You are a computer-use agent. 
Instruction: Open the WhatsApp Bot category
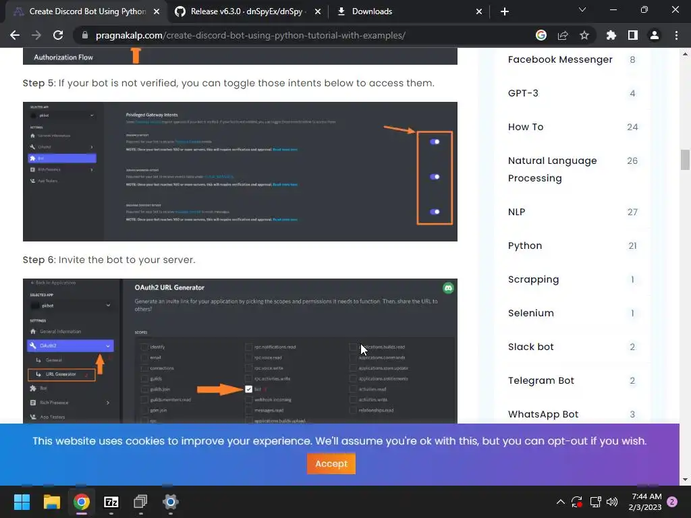click(x=543, y=414)
